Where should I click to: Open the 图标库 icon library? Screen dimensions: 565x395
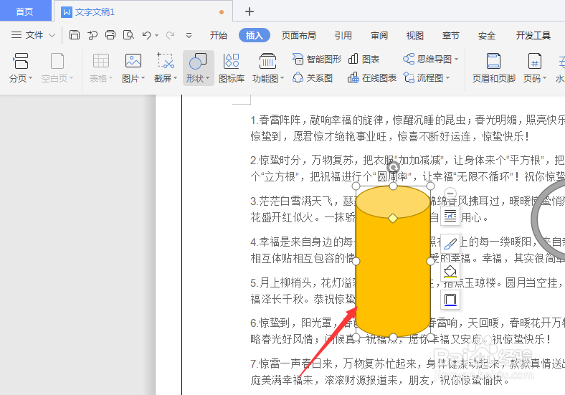(232, 68)
